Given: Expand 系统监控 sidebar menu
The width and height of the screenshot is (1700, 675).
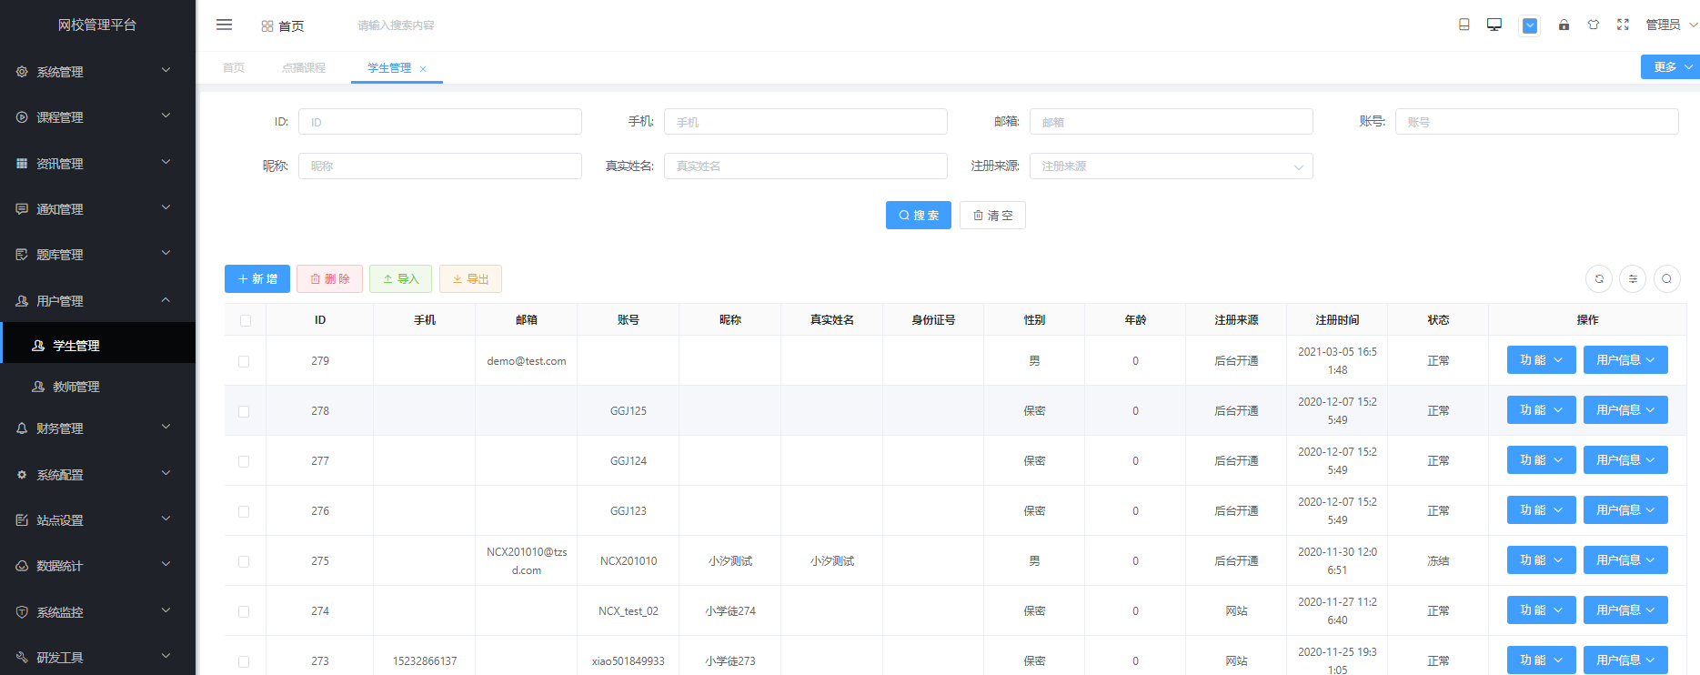Looking at the screenshot, I should 97,611.
